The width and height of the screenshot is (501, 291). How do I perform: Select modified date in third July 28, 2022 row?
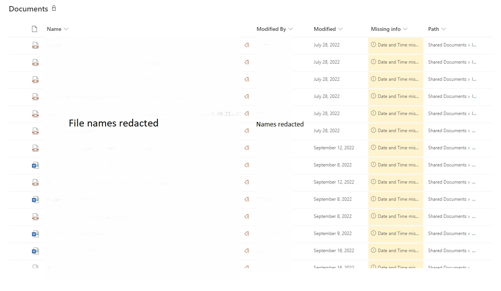pos(326,79)
